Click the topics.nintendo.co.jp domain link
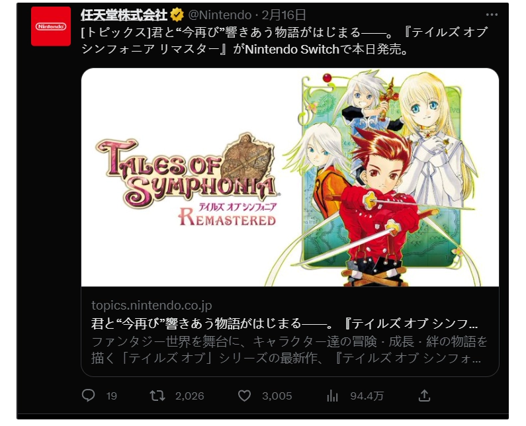The width and height of the screenshot is (526, 426). click(x=152, y=305)
